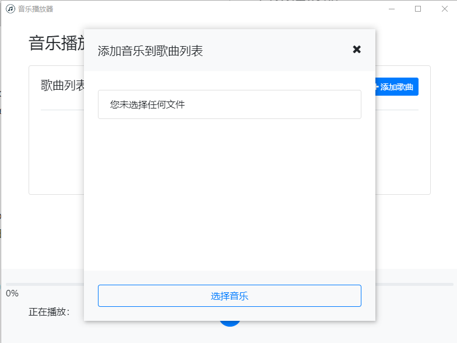
Task: Click the 添加音乐到歌曲列表 dialog title
Action: (150, 51)
